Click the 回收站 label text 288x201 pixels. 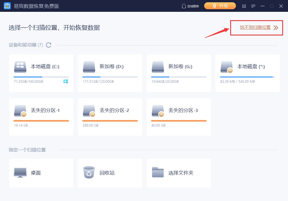(x=107, y=173)
